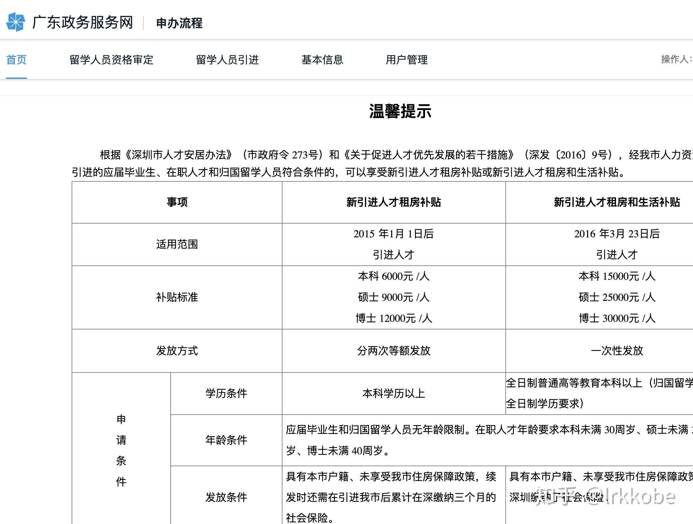Viewport: 693px width, 524px height.
Task: Click the 申办流程 header label
Action: point(179,23)
